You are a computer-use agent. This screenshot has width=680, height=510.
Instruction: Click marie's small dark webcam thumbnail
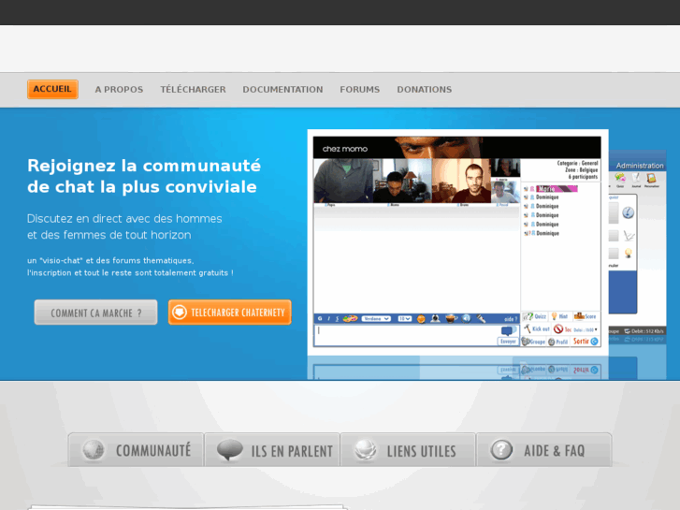[x=505, y=168]
